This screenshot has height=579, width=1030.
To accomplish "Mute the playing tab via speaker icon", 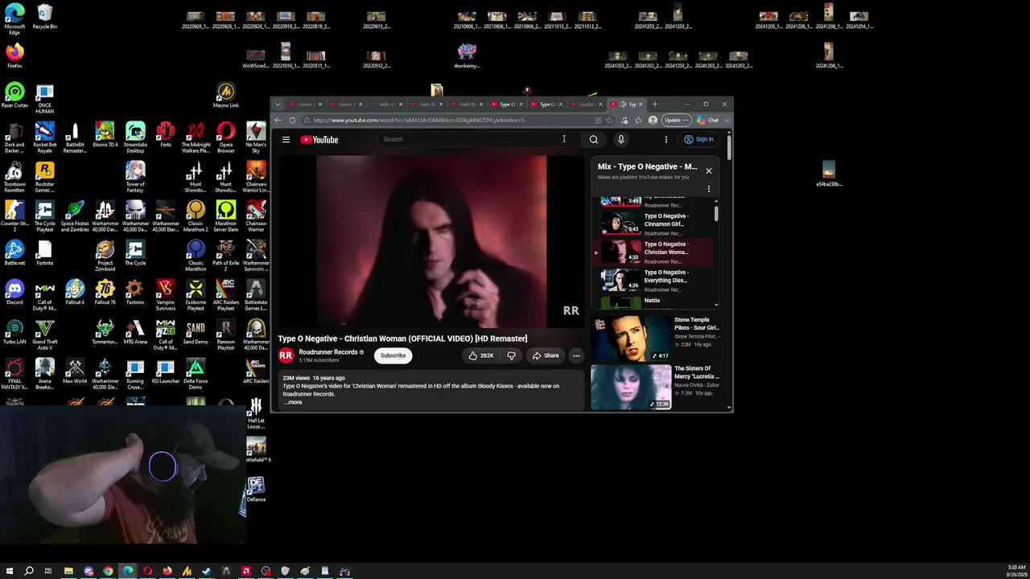I will coord(623,105).
